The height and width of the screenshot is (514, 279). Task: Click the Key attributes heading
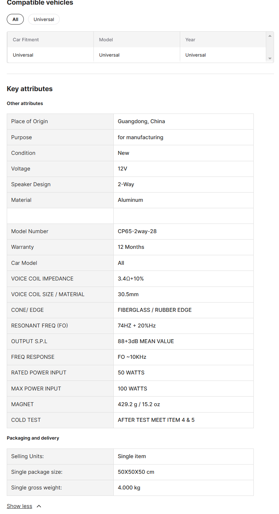coord(29,89)
